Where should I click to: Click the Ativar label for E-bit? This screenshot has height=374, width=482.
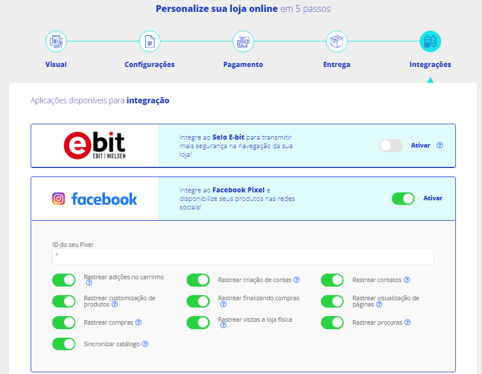point(421,145)
